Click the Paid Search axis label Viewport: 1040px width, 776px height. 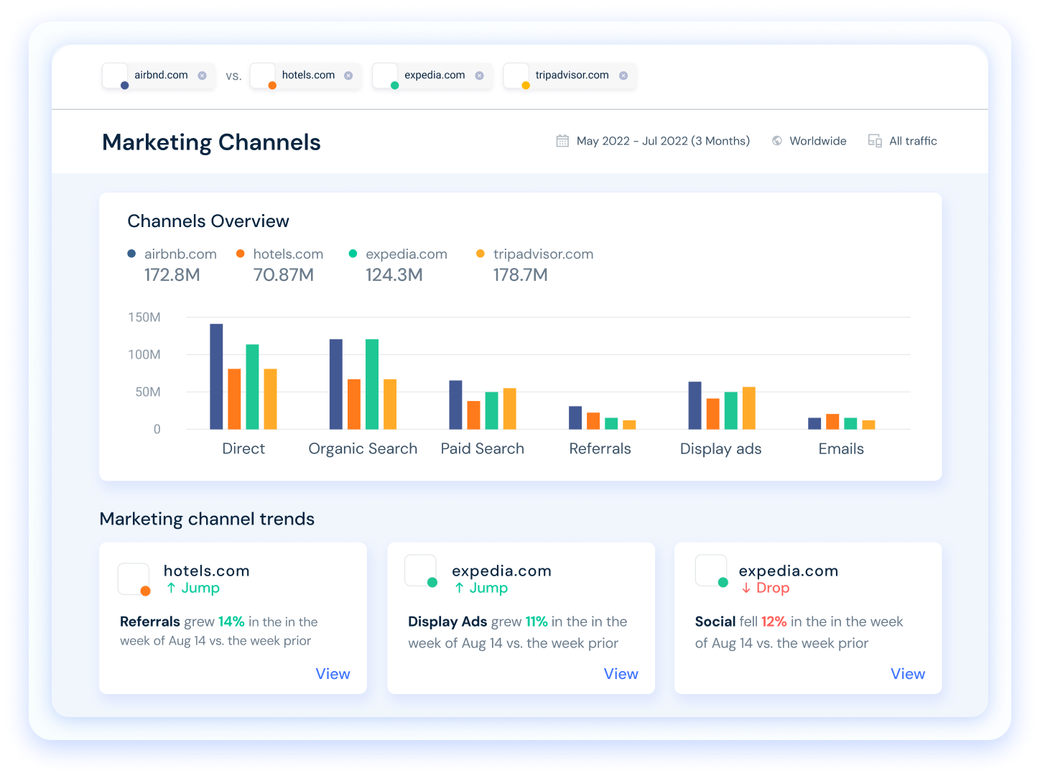(x=483, y=449)
